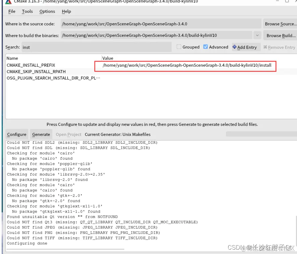
Task: Uncheck the Advanced checkbox
Action: pos(205,47)
